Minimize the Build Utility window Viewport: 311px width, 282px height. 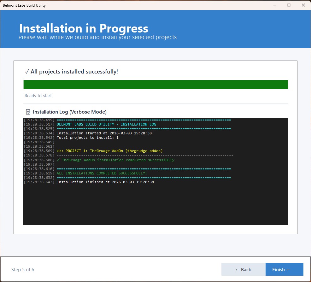click(x=274, y=5)
